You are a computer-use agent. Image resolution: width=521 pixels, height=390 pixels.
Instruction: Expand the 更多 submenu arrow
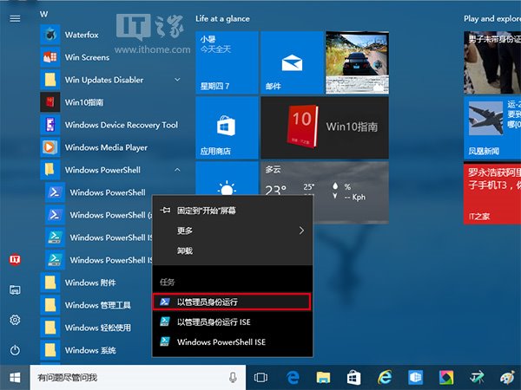[301, 231]
